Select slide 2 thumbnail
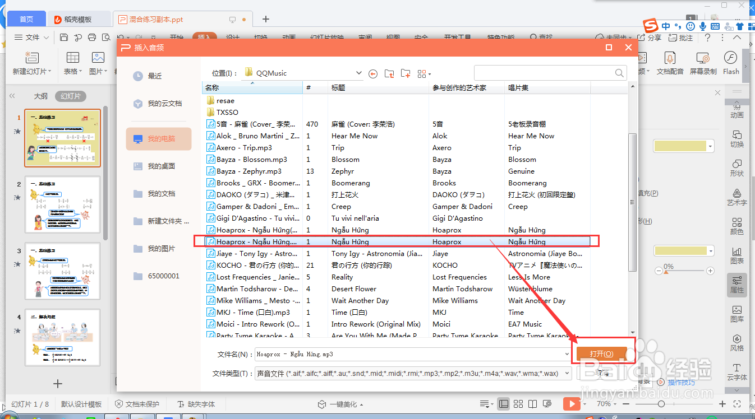 (x=63, y=206)
